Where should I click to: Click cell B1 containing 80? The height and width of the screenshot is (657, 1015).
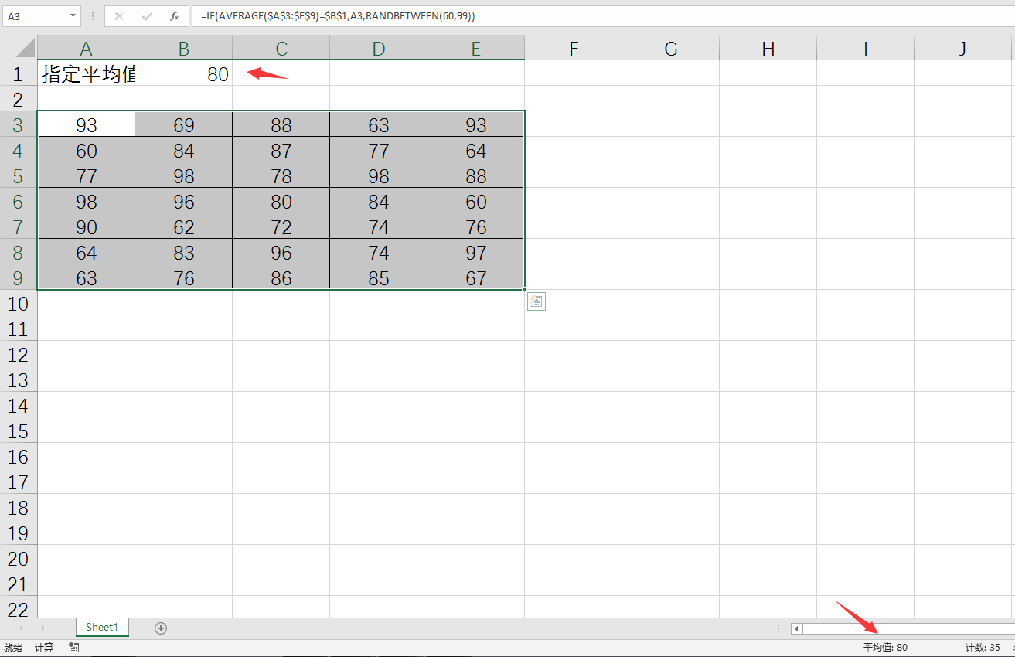(x=183, y=73)
